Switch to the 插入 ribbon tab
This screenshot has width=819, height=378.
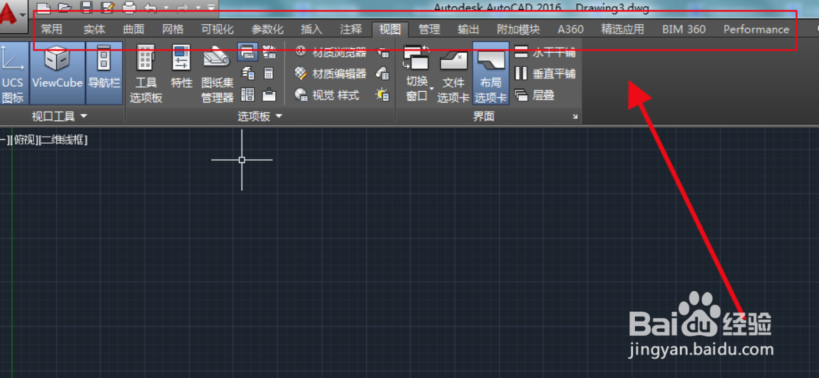[311, 29]
